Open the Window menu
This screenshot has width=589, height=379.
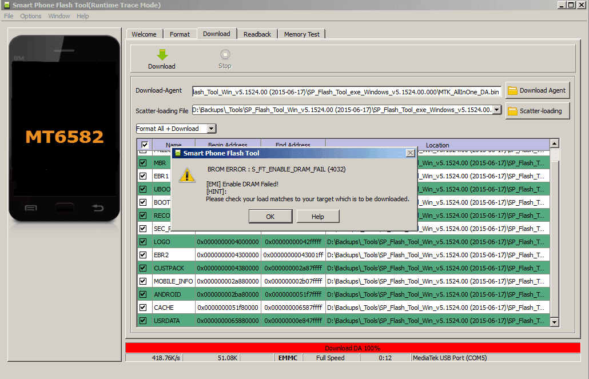click(59, 16)
